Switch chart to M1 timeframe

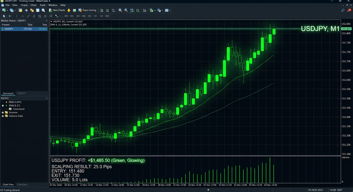[x=66, y=16]
